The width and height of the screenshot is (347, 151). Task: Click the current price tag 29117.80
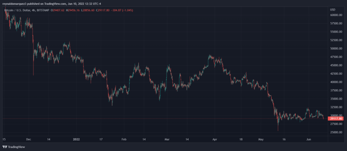click(336, 118)
